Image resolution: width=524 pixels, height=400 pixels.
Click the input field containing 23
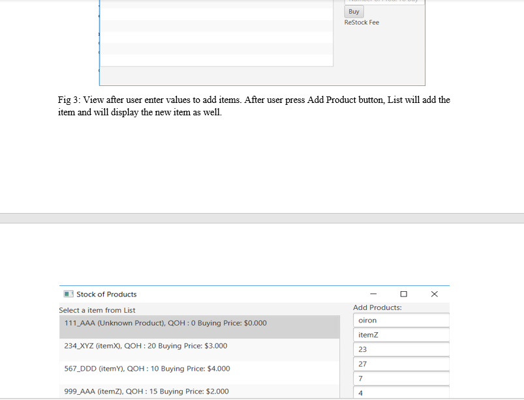tap(401, 349)
